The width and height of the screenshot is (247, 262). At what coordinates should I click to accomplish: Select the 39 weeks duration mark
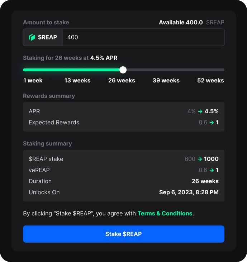point(166,80)
